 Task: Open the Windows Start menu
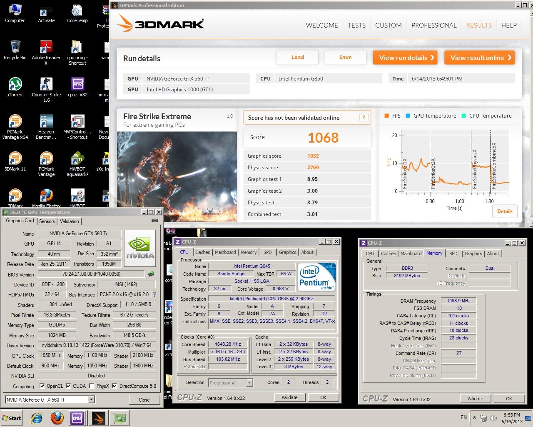coord(11,418)
